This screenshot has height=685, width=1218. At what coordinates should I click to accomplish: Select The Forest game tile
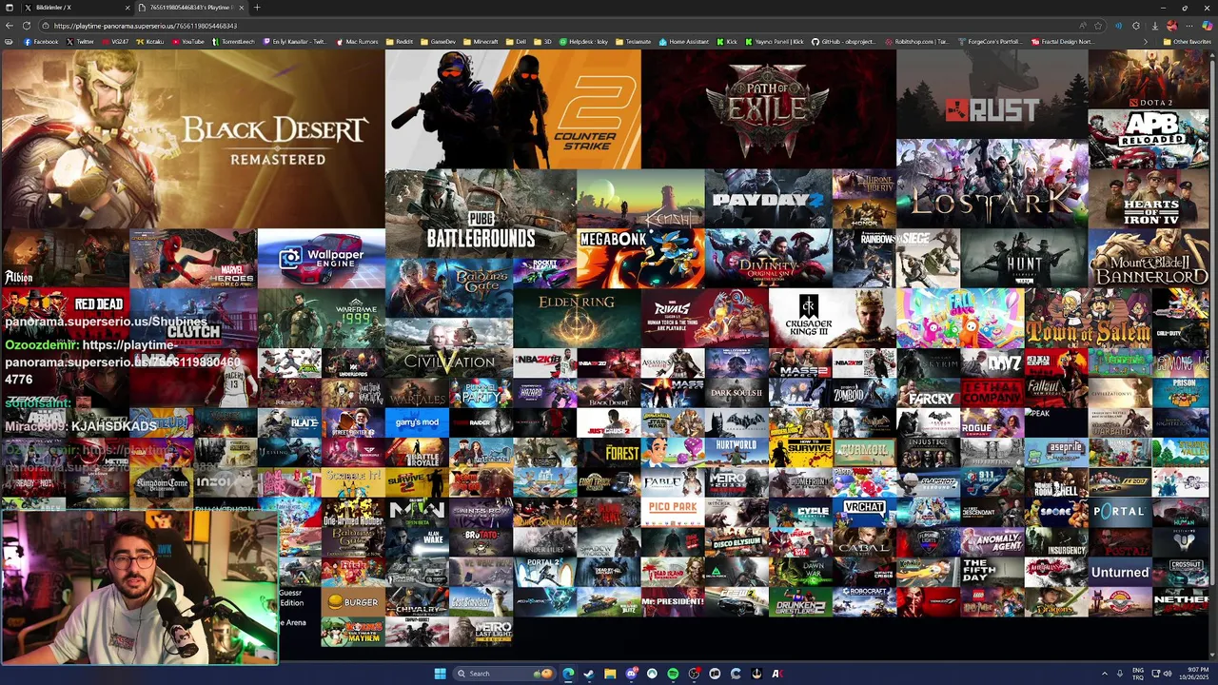pos(609,452)
